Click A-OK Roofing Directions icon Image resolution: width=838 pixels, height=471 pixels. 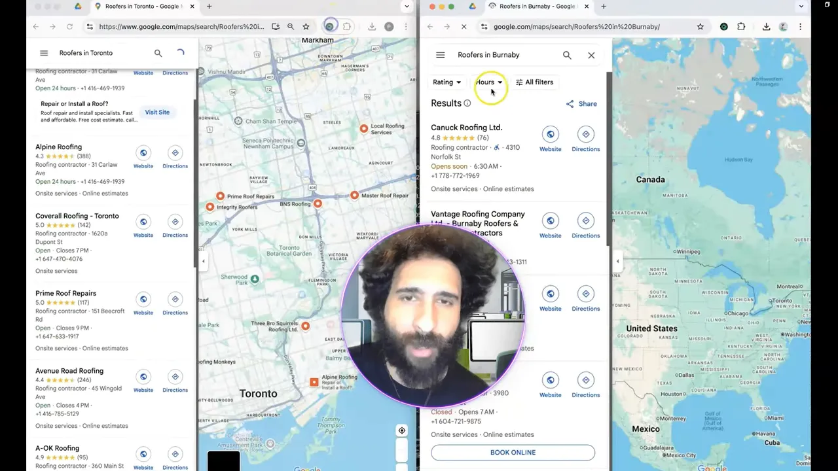point(175,454)
